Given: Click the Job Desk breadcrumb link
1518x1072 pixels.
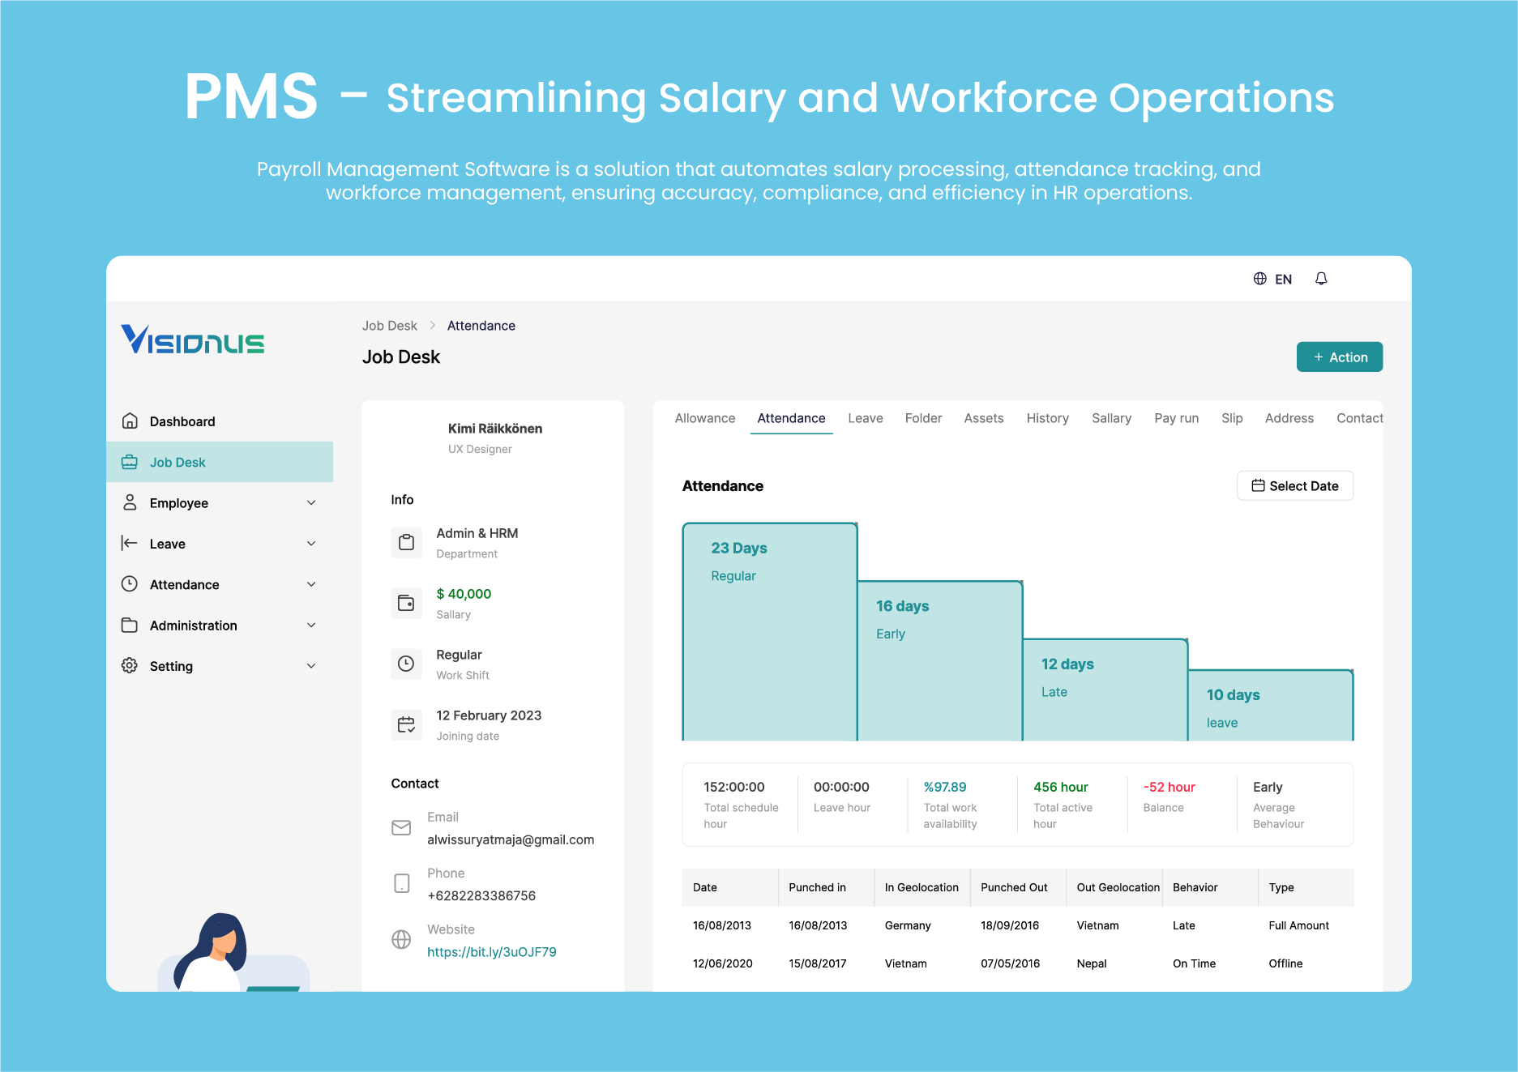Looking at the screenshot, I should (389, 325).
